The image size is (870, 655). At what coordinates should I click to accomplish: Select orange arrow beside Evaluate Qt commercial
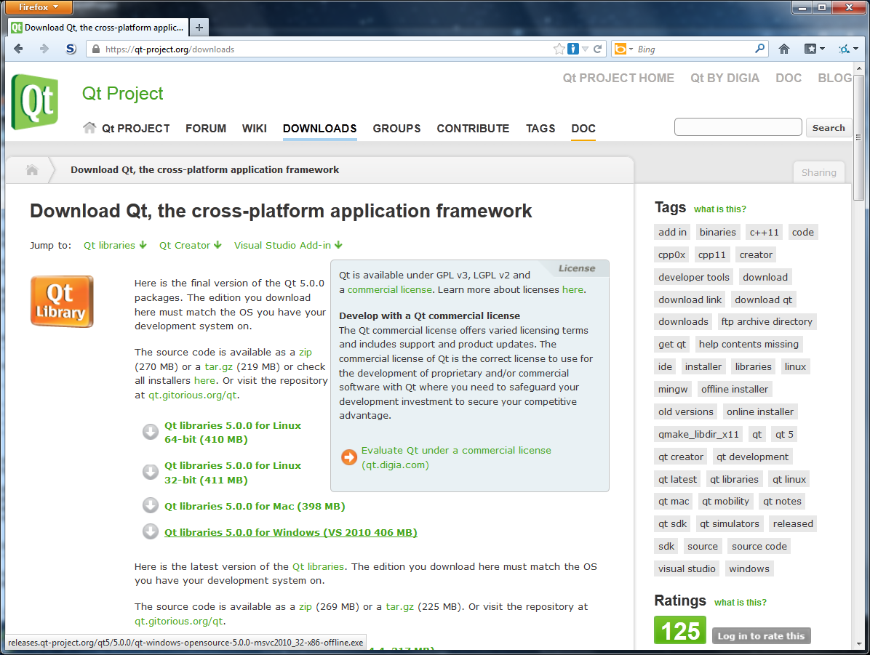(x=349, y=457)
